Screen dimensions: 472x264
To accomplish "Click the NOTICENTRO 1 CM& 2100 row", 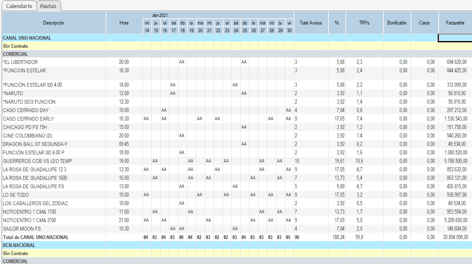I will (x=29, y=220).
